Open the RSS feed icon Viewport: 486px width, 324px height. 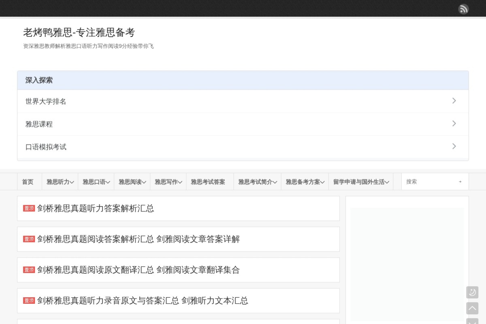coord(463,9)
